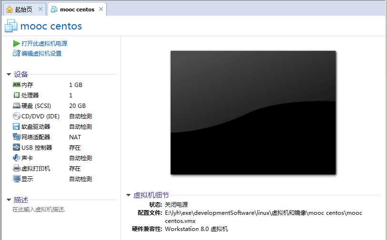Click the 硬盘 (SCSI) hard disk icon
The height and width of the screenshot is (240, 387).
coord(17,106)
